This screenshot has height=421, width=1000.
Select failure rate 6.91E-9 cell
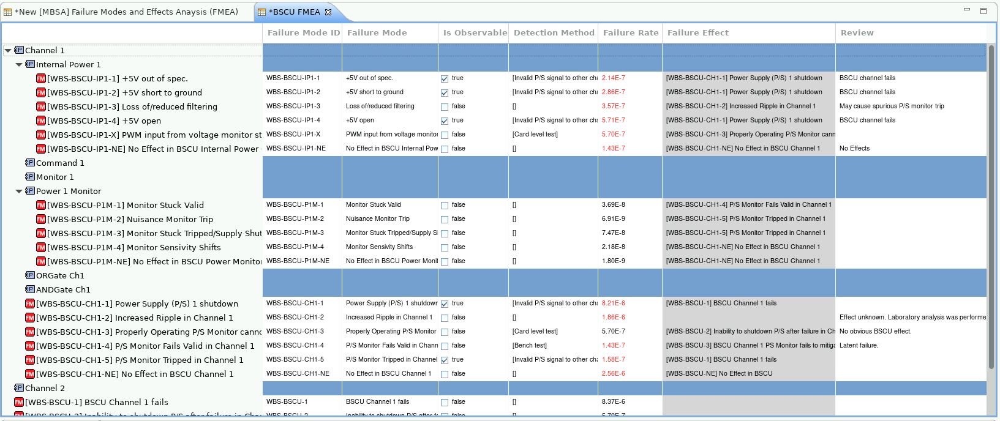(x=630, y=219)
